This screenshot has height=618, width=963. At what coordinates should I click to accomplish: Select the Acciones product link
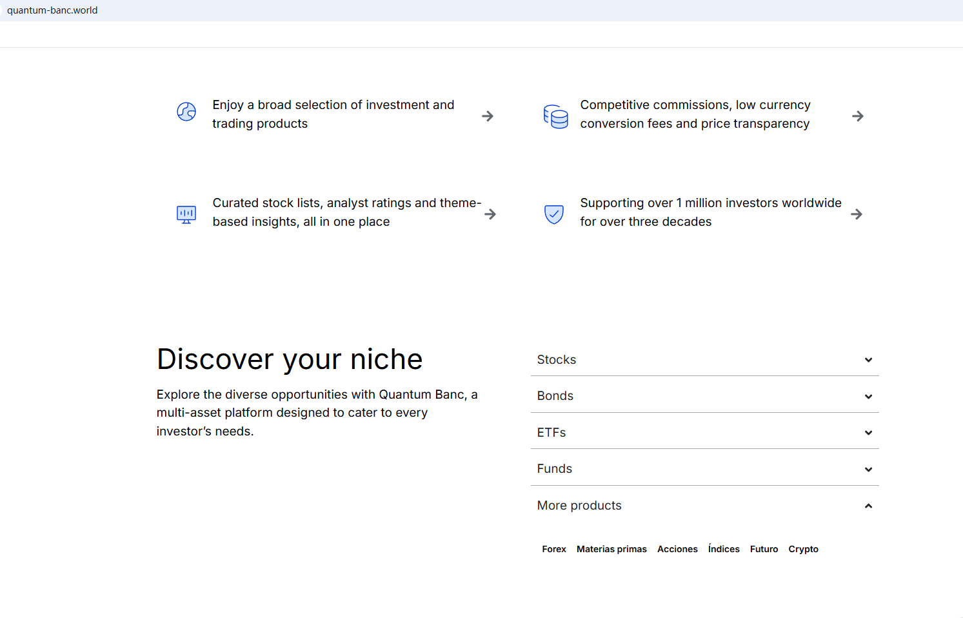tap(677, 549)
